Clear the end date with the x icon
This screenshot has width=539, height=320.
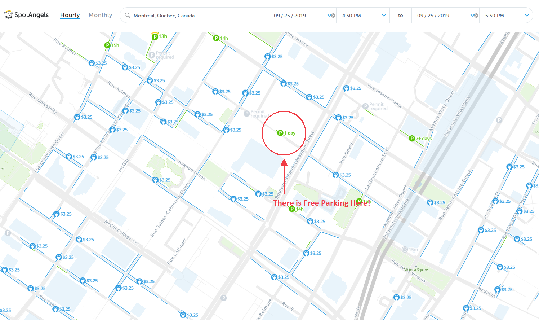pyautogui.click(x=476, y=16)
